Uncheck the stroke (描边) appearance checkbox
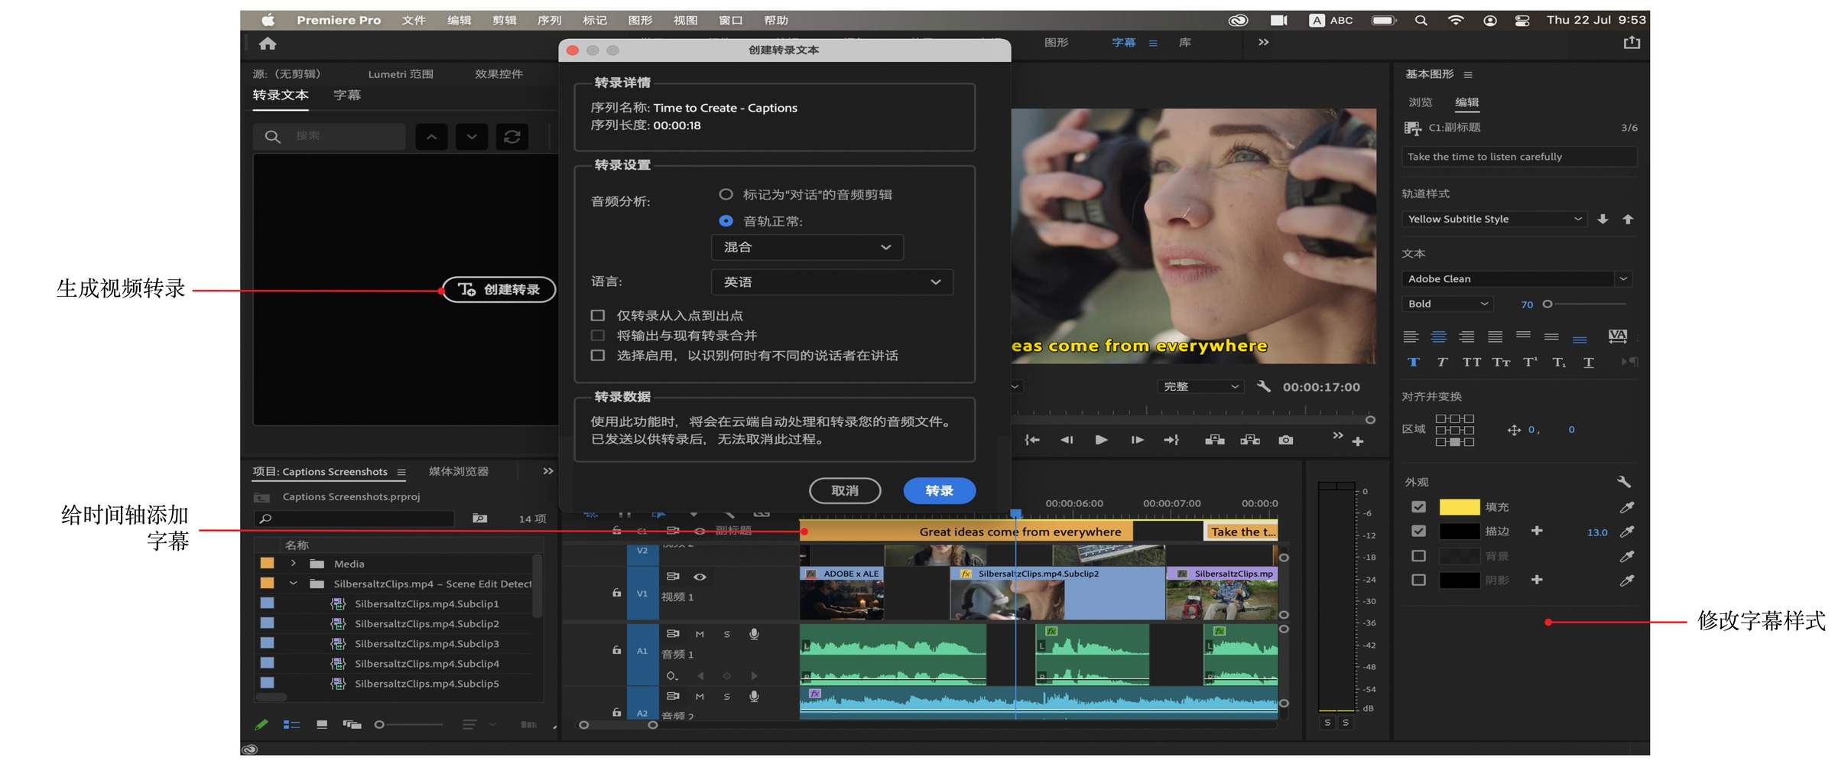Viewport: 1835px width, 774px height. pyautogui.click(x=1418, y=531)
